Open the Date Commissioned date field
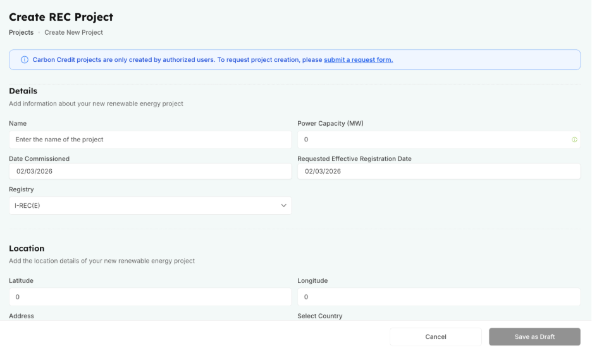This screenshot has width=592, height=353. tap(150, 171)
